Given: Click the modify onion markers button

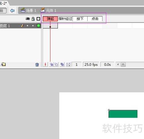Looking at the screenshot, I should [68, 64].
